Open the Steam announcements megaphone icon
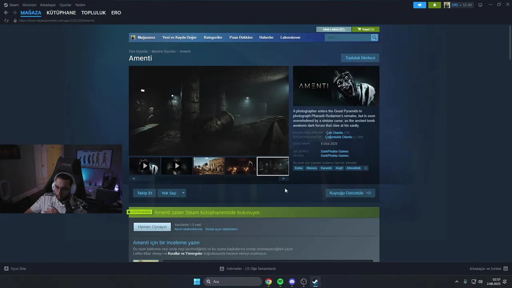This screenshot has width=512, height=288. [420, 5]
